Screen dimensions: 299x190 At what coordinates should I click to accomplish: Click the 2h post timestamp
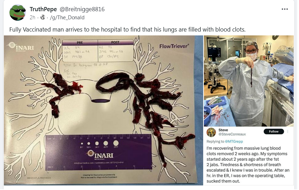(x=33, y=18)
